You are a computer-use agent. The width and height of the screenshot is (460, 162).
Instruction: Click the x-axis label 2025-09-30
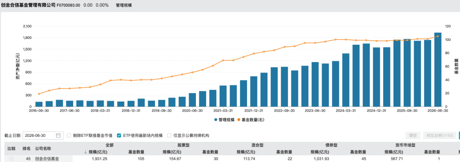tap(407, 111)
